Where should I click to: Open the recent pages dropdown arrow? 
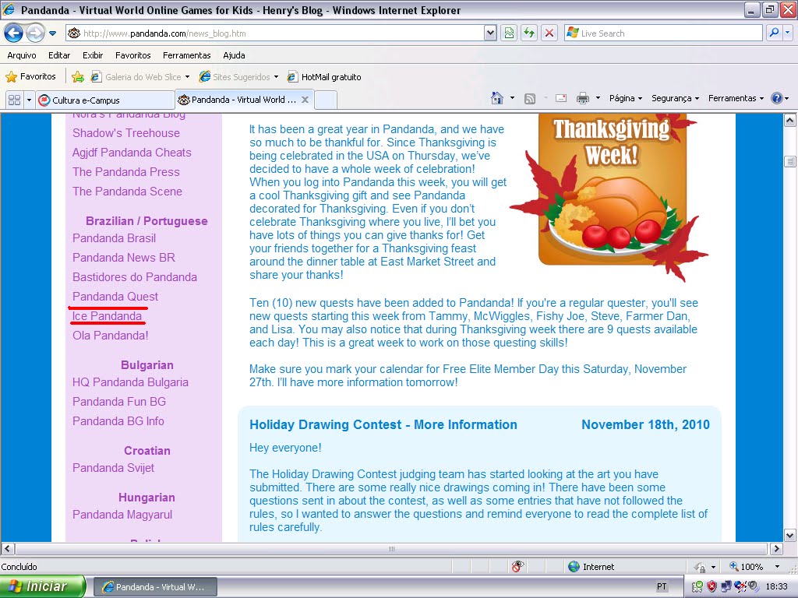(52, 34)
